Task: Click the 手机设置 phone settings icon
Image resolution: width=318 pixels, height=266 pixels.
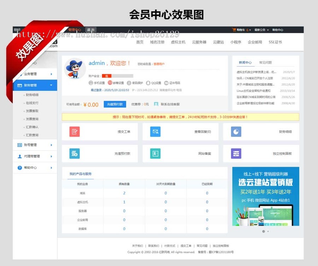Action: tap(90, 82)
